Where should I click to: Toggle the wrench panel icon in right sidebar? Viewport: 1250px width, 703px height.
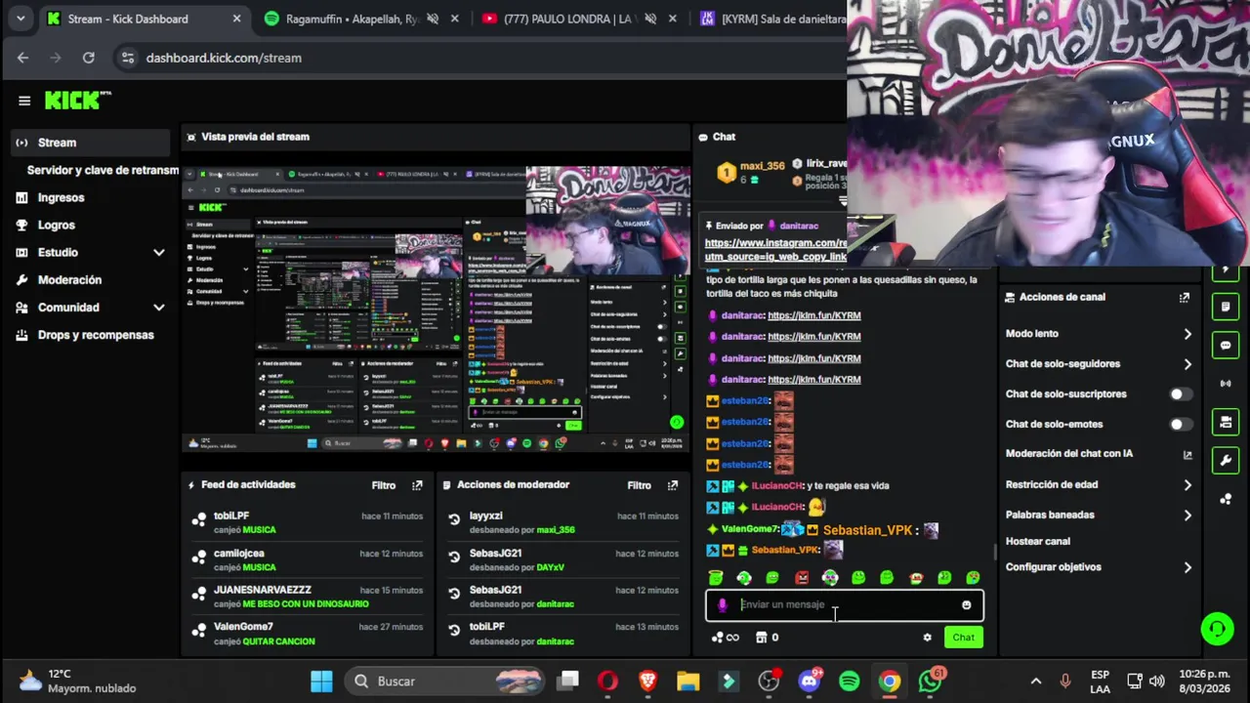point(1226,460)
